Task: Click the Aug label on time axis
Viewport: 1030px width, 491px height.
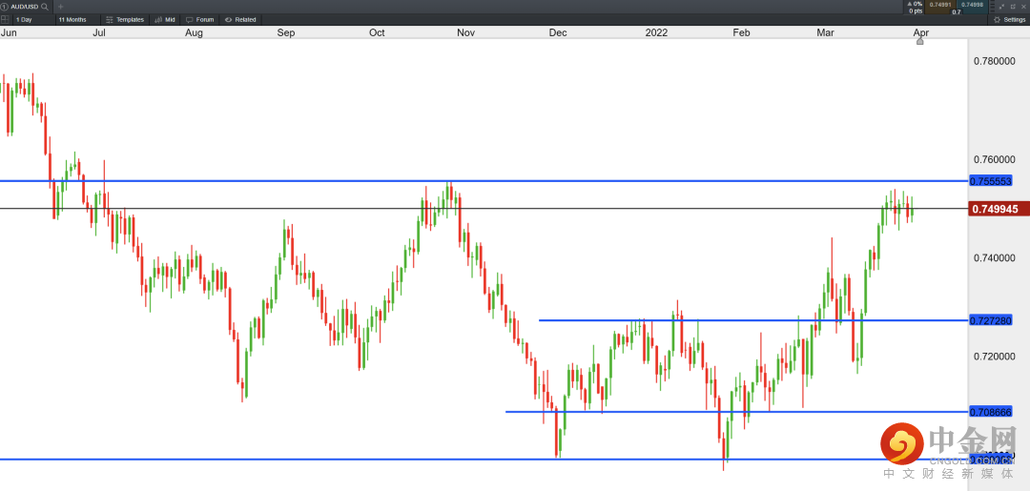Action: (x=194, y=32)
